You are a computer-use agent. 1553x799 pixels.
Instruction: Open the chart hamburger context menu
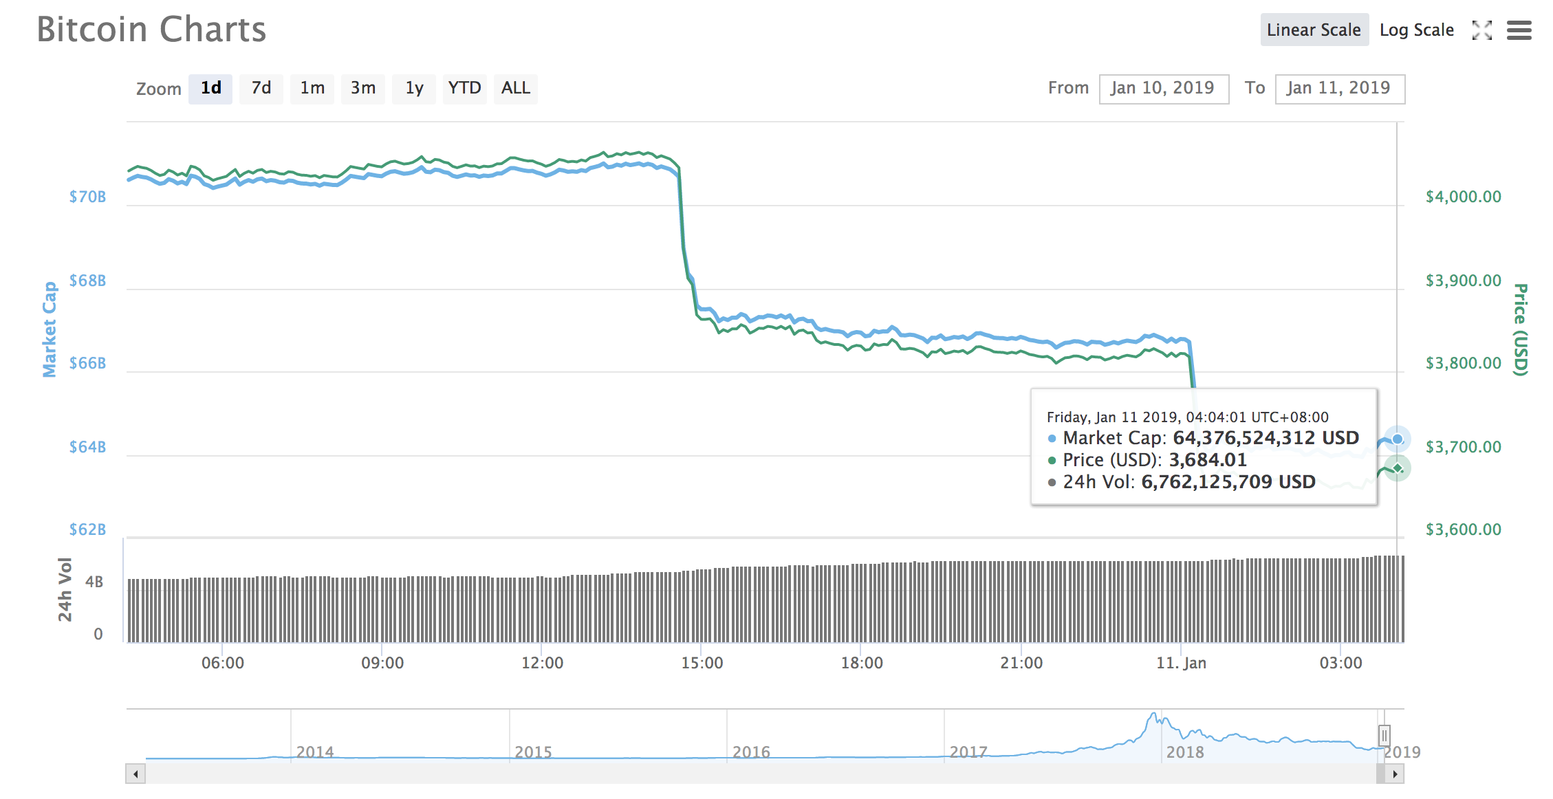1519,30
